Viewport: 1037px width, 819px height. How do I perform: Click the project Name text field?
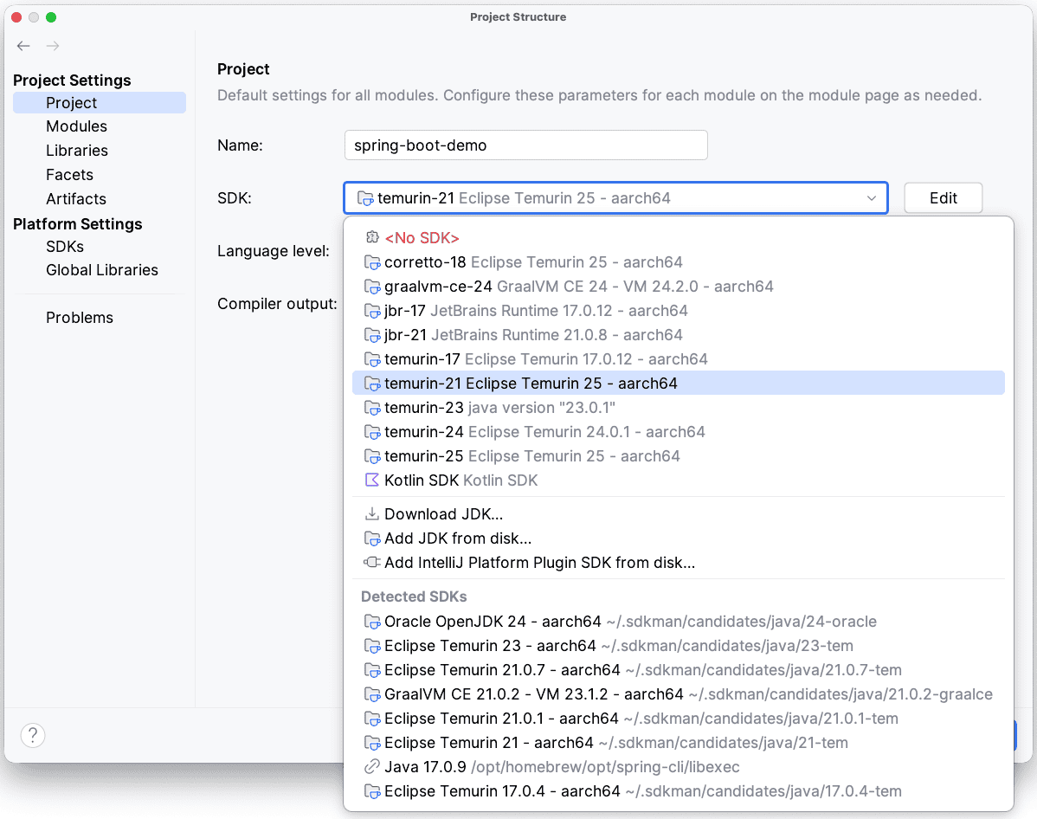525,145
